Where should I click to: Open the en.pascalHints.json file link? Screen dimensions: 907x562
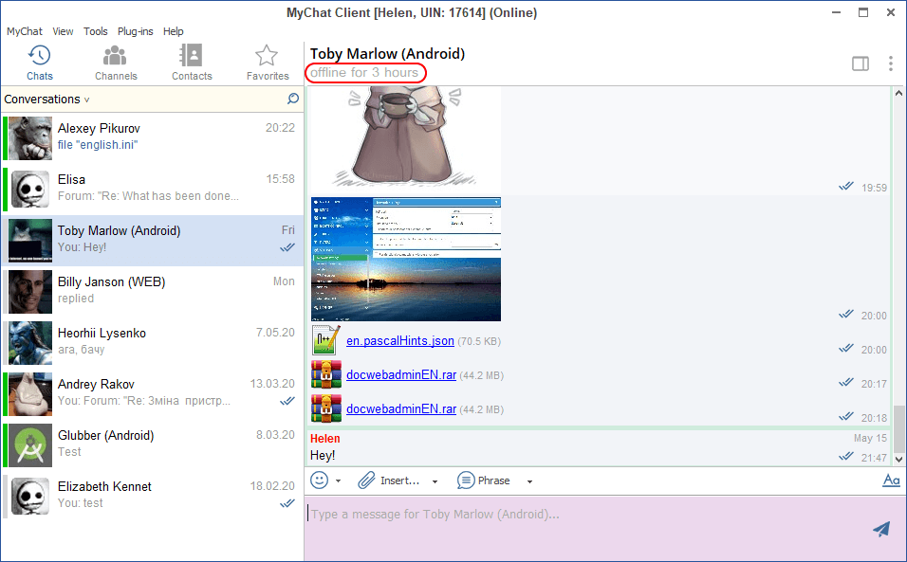[x=399, y=341]
